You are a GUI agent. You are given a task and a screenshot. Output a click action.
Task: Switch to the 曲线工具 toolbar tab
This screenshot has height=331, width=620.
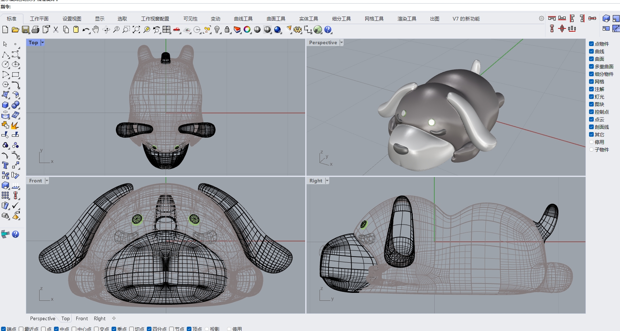click(x=243, y=19)
